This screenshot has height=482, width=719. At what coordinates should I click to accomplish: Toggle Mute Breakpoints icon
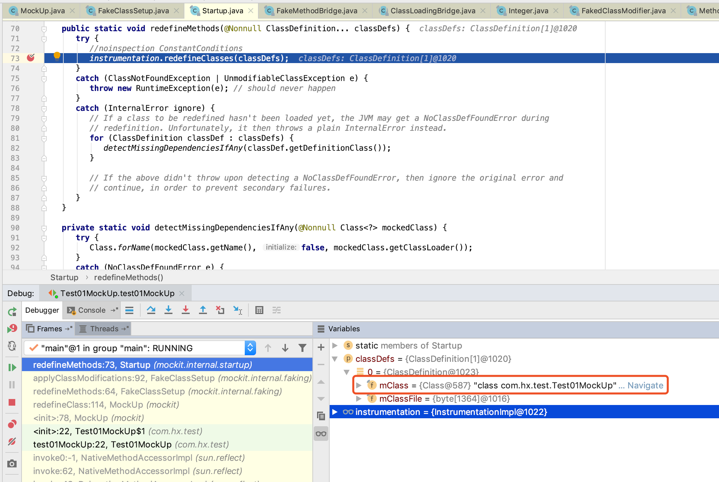pyautogui.click(x=12, y=442)
